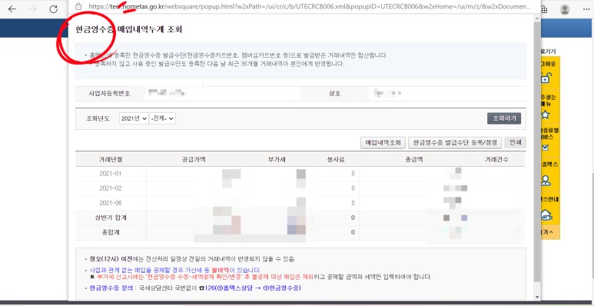Click the 거래년월 column header

click(x=111, y=160)
